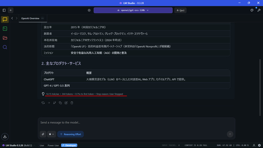The width and height of the screenshot is (263, 148).
Task: Click the 2. 主なプロダクト・サービス heading
Action: click(x=61, y=63)
